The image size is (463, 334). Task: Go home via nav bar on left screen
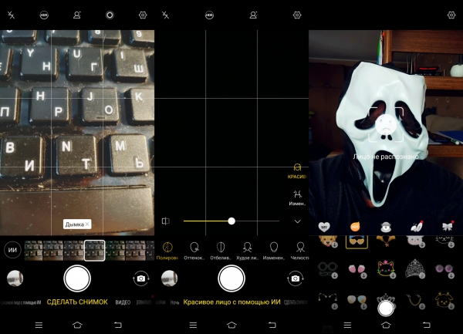click(77, 325)
